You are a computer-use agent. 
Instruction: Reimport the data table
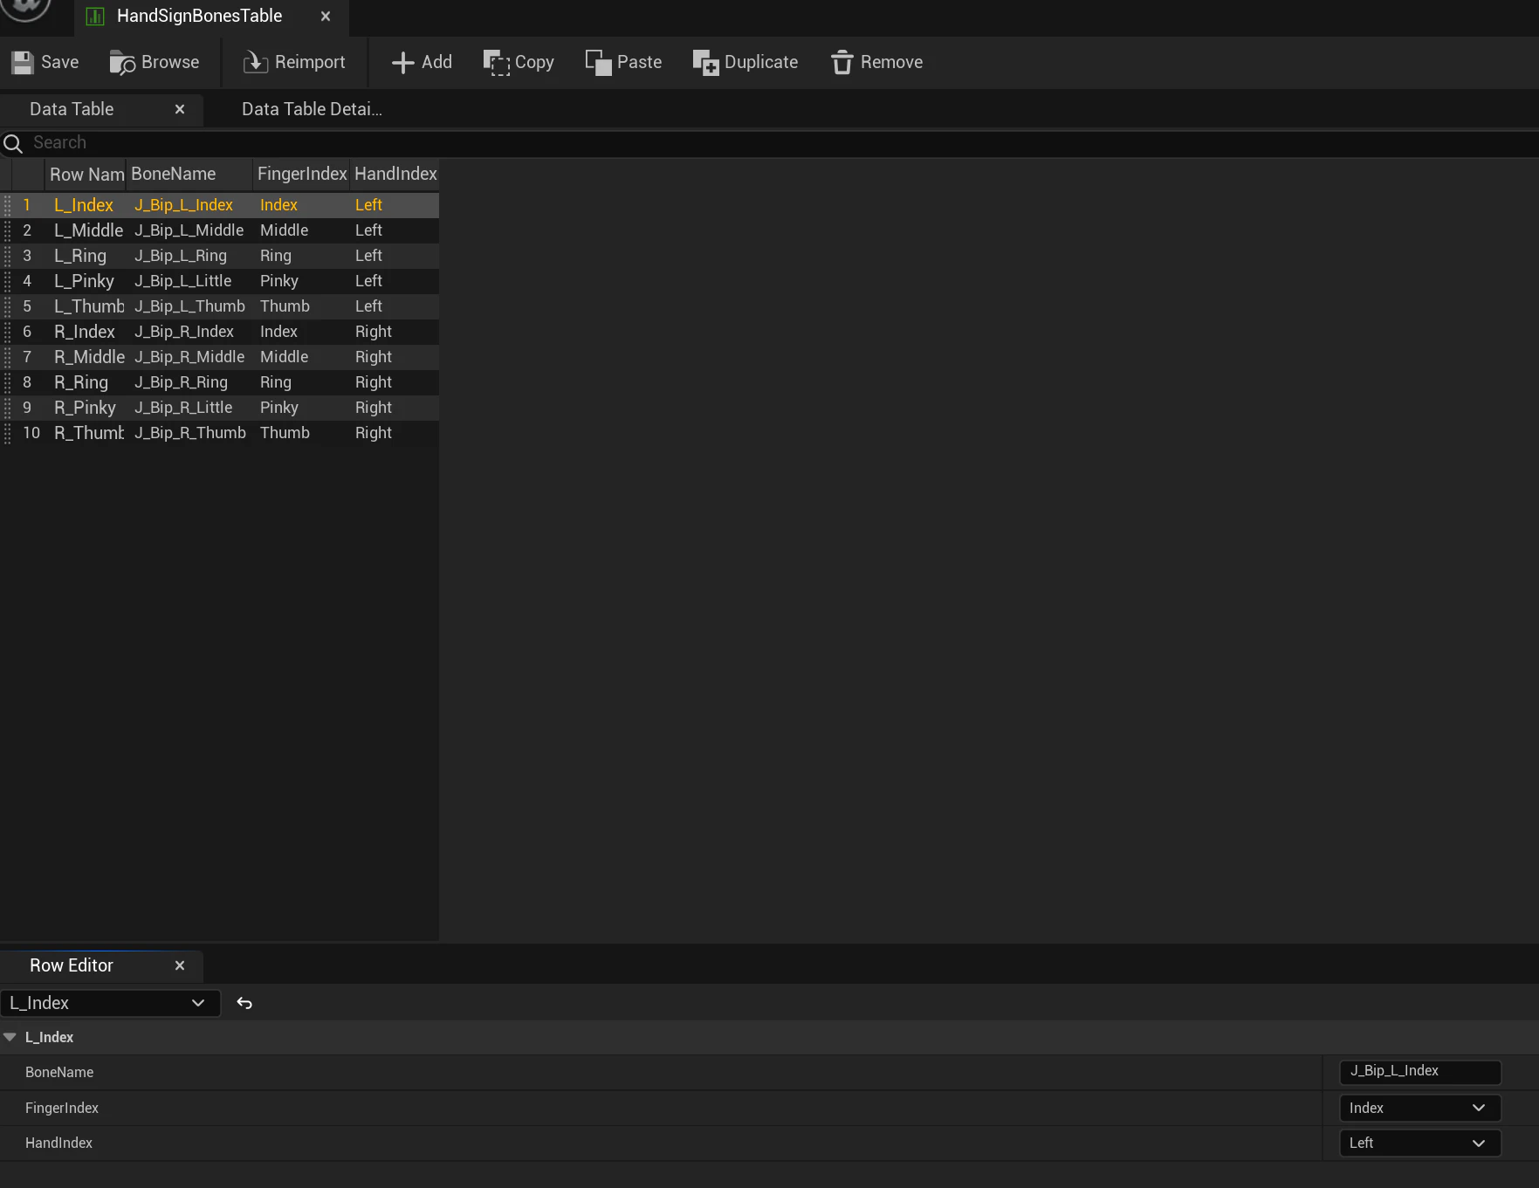[294, 62]
